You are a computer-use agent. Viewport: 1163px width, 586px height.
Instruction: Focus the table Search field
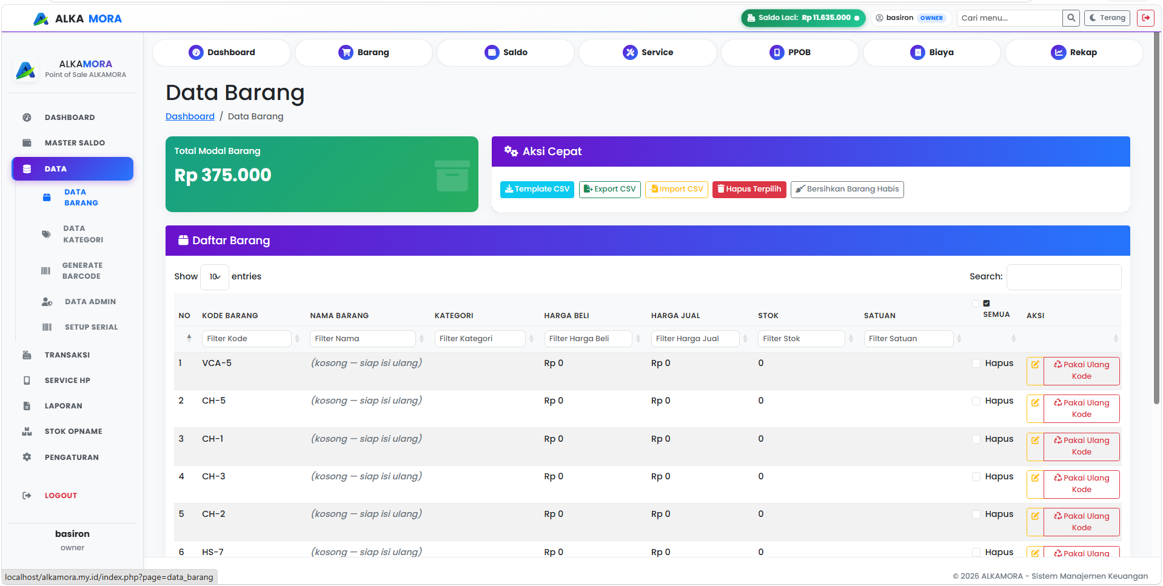click(1064, 276)
